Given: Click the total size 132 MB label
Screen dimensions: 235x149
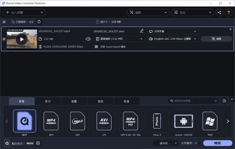Looking at the screenshot, I should tap(111, 22).
